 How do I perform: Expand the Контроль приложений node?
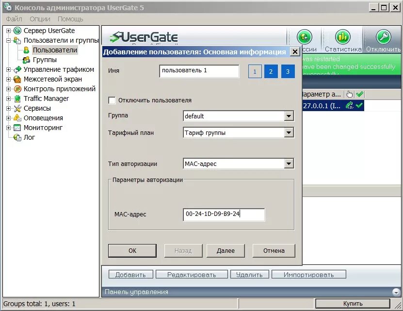tap(8, 89)
